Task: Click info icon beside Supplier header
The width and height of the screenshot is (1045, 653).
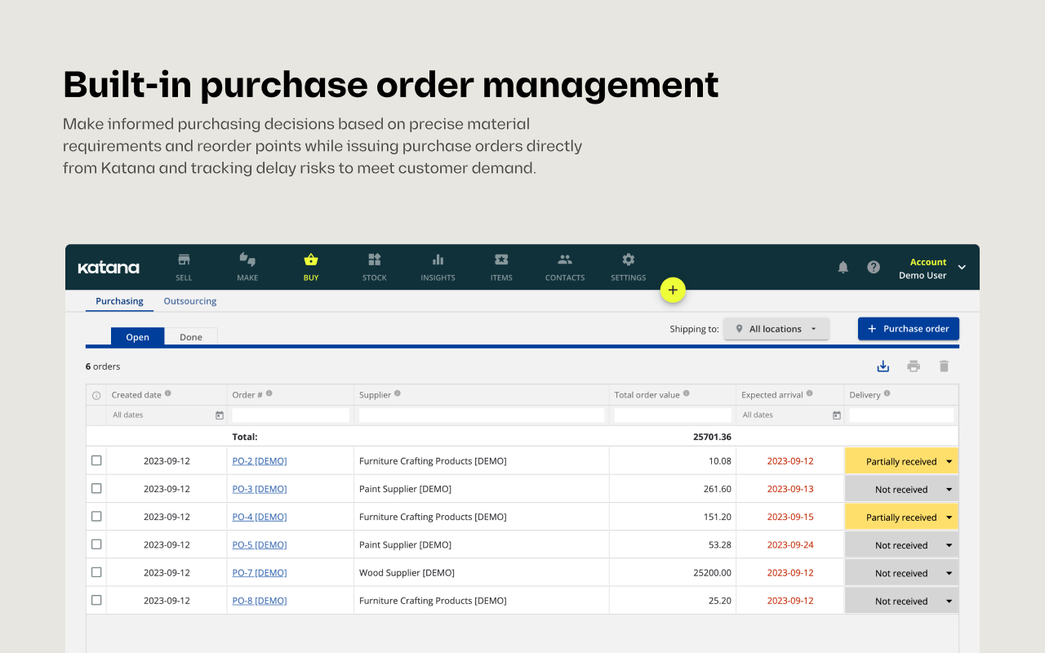Action: click(x=398, y=393)
